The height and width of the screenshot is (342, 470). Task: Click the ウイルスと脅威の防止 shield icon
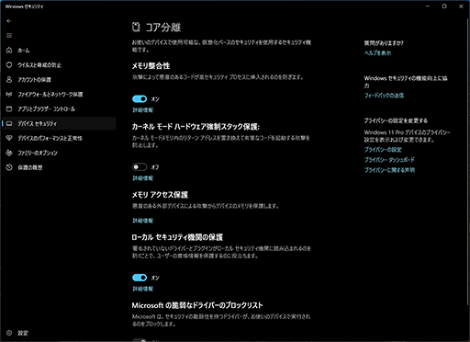click(x=9, y=64)
